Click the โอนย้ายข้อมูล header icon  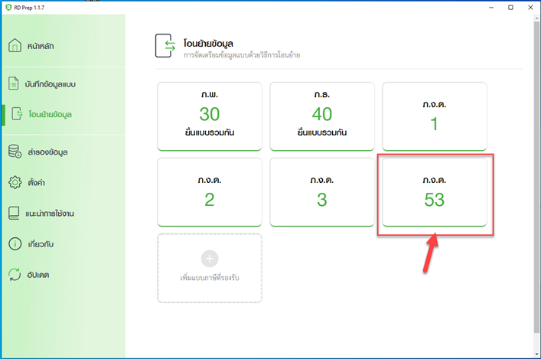coord(165,45)
